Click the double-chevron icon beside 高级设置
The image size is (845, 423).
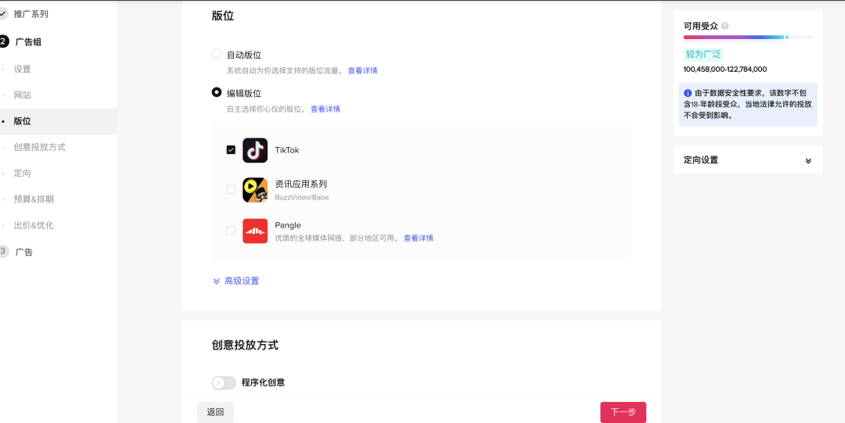[217, 281]
